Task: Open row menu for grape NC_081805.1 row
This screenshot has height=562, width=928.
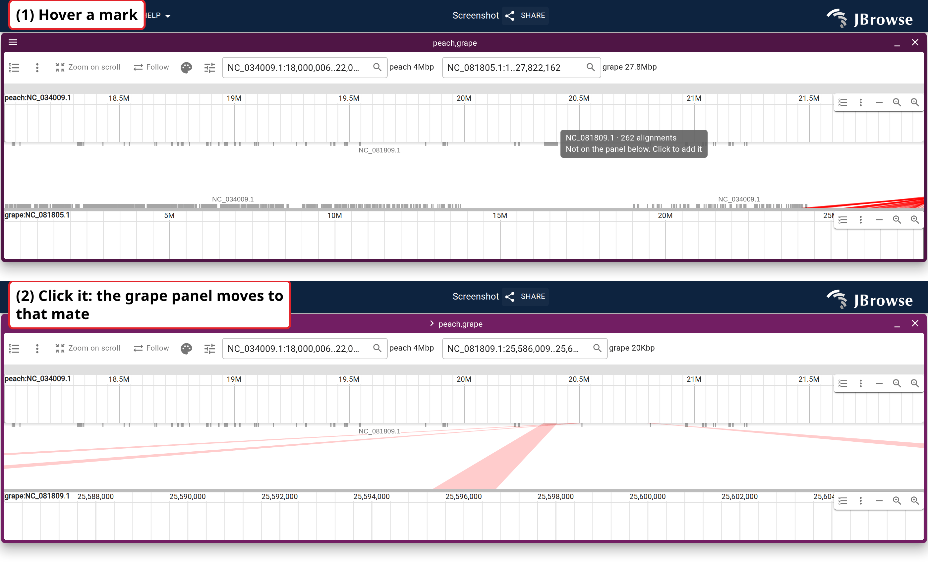Action: coord(861,220)
